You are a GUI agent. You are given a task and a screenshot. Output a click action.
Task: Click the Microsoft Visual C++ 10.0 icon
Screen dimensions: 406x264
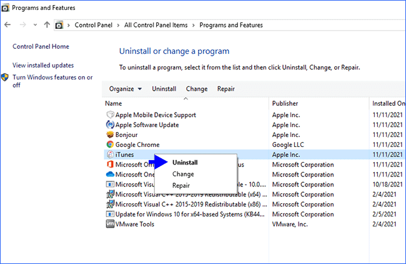pos(111,185)
